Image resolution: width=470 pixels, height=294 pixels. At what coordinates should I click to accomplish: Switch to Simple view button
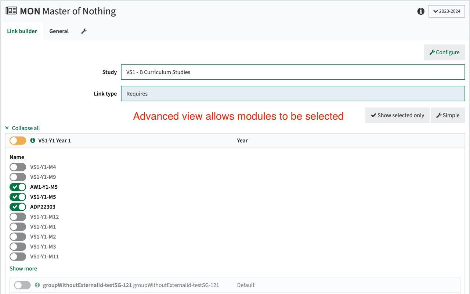tap(448, 115)
